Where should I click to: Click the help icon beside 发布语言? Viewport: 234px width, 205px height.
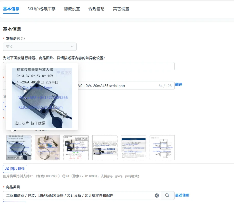(23, 38)
